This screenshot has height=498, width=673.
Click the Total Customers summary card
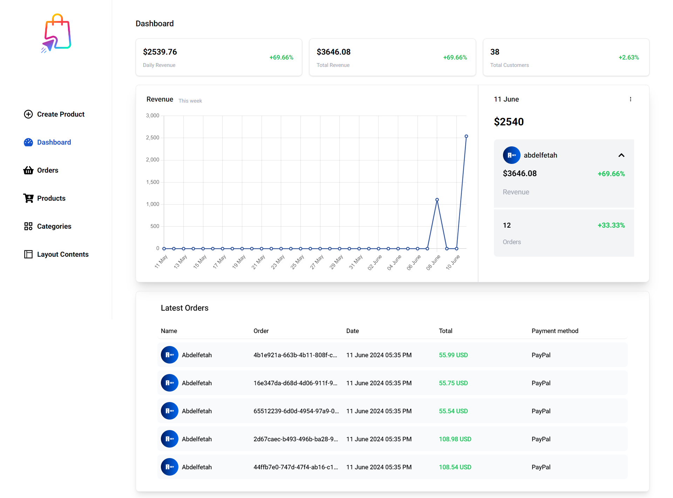(x=566, y=57)
